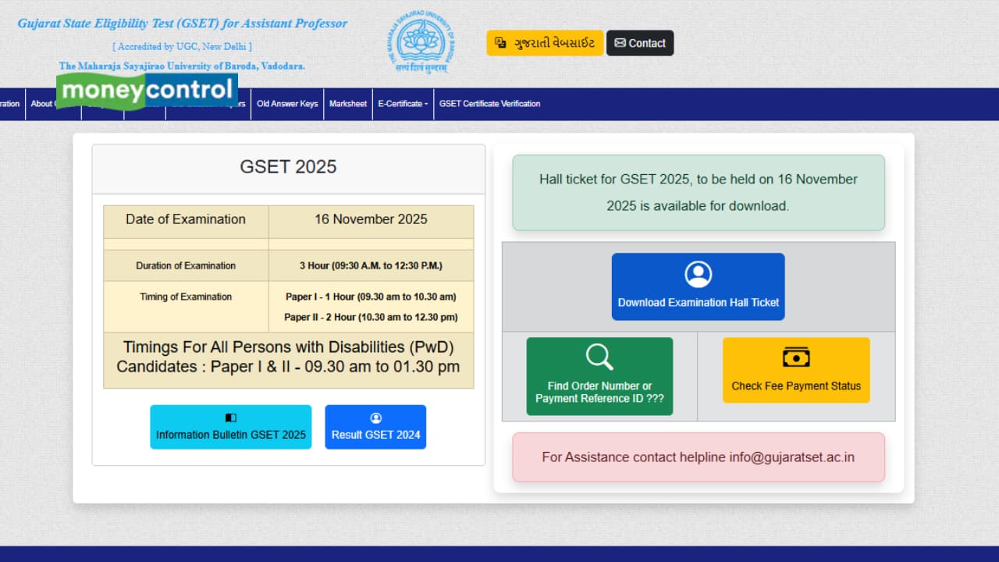Click GSET Certificate Verification in the navbar
This screenshot has width=999, height=562.
click(489, 104)
